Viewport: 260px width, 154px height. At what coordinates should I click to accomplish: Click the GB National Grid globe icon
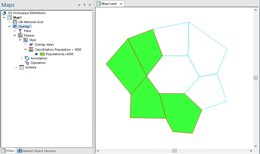click(x=15, y=22)
